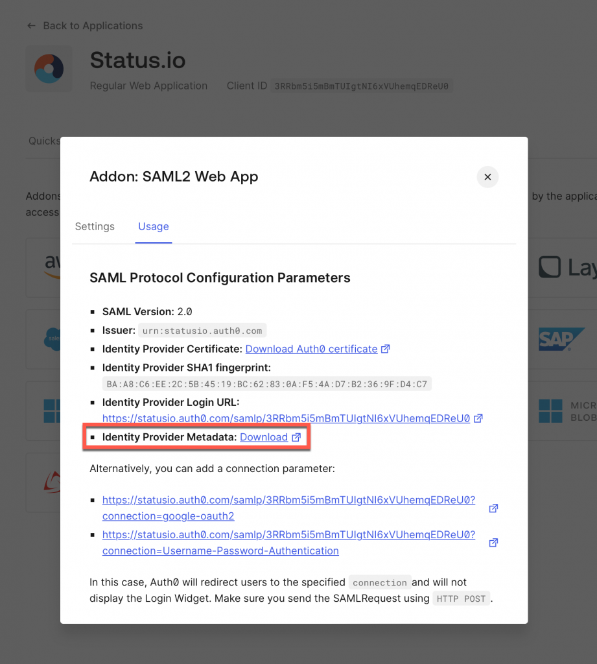597x664 pixels.
Task: Open external-link icon next to Login URL
Action: [x=478, y=418]
